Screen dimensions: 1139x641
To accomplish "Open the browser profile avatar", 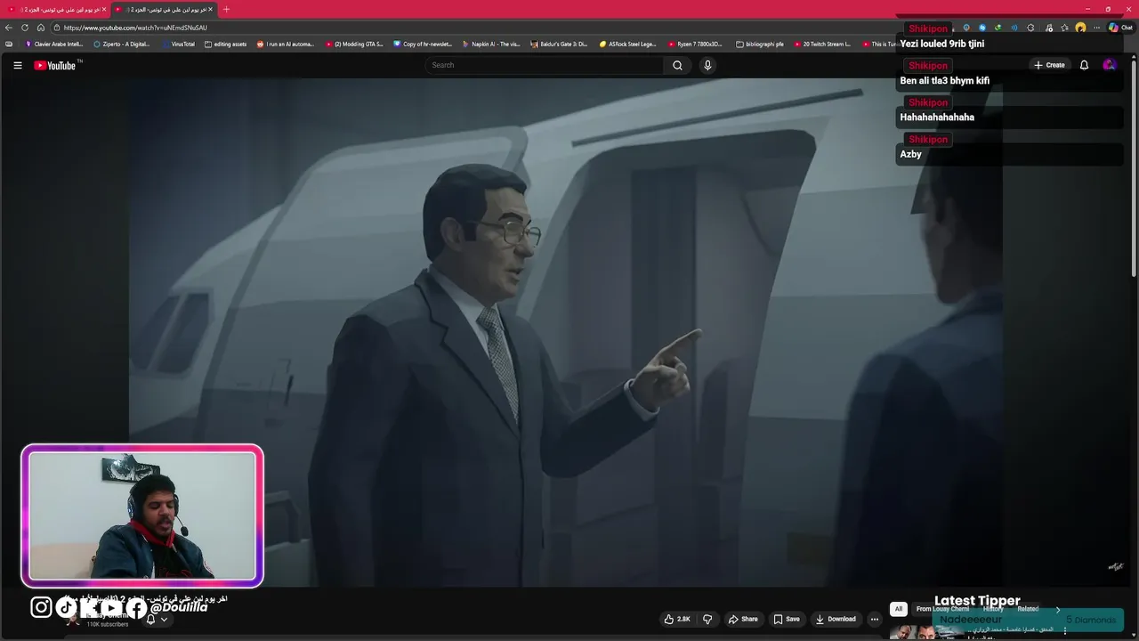I will point(1080,28).
